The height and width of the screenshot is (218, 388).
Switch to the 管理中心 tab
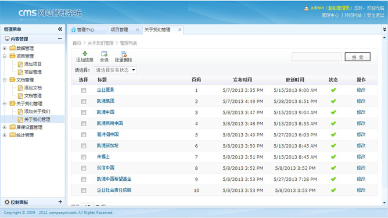pyautogui.click(x=88, y=30)
